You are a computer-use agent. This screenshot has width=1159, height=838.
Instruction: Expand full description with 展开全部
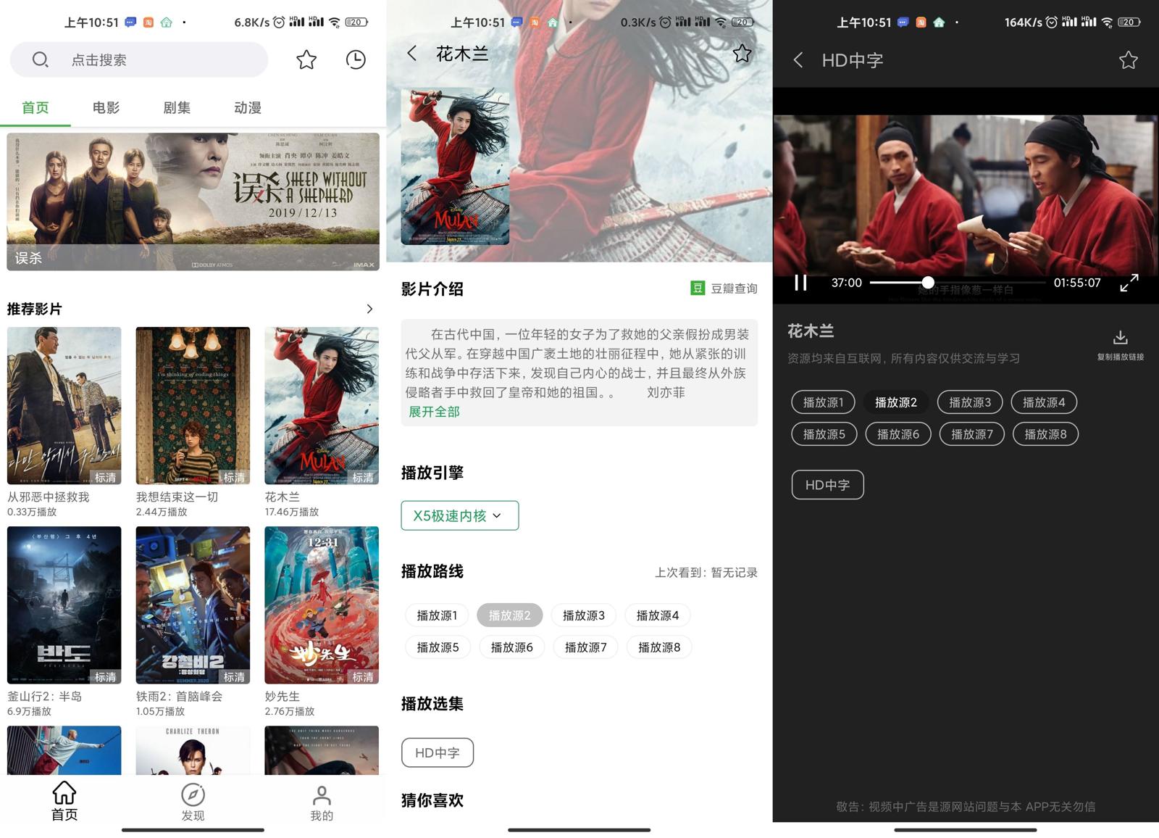(x=434, y=412)
